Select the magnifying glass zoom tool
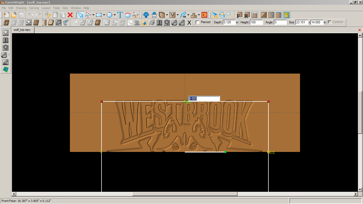The image size is (363, 204). click(230, 15)
